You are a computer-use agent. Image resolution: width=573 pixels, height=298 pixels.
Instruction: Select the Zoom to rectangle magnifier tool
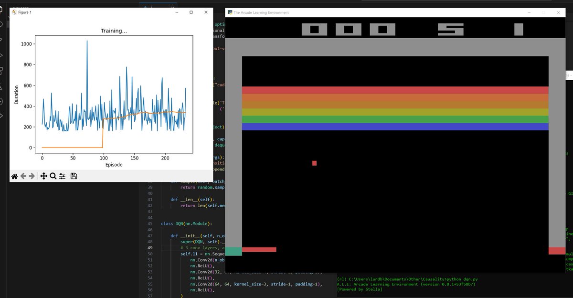[x=53, y=176]
